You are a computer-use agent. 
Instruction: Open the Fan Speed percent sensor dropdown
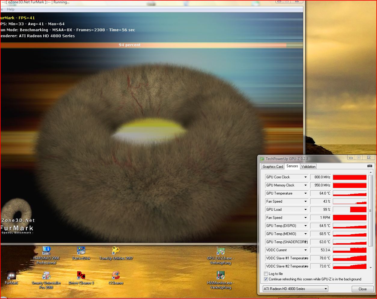pos(305,201)
